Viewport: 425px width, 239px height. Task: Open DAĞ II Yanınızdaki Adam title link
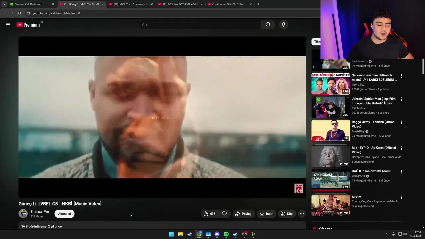pyautogui.click(x=371, y=171)
